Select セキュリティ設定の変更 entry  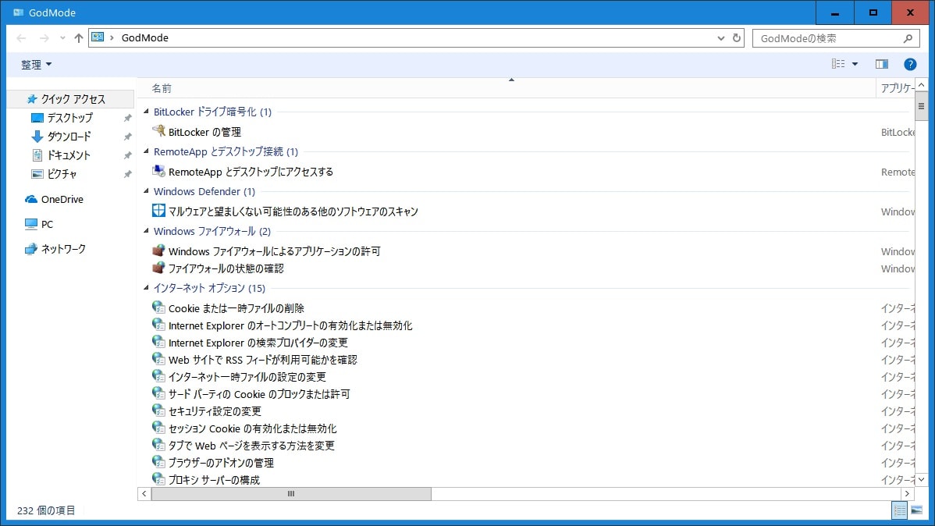[215, 411]
